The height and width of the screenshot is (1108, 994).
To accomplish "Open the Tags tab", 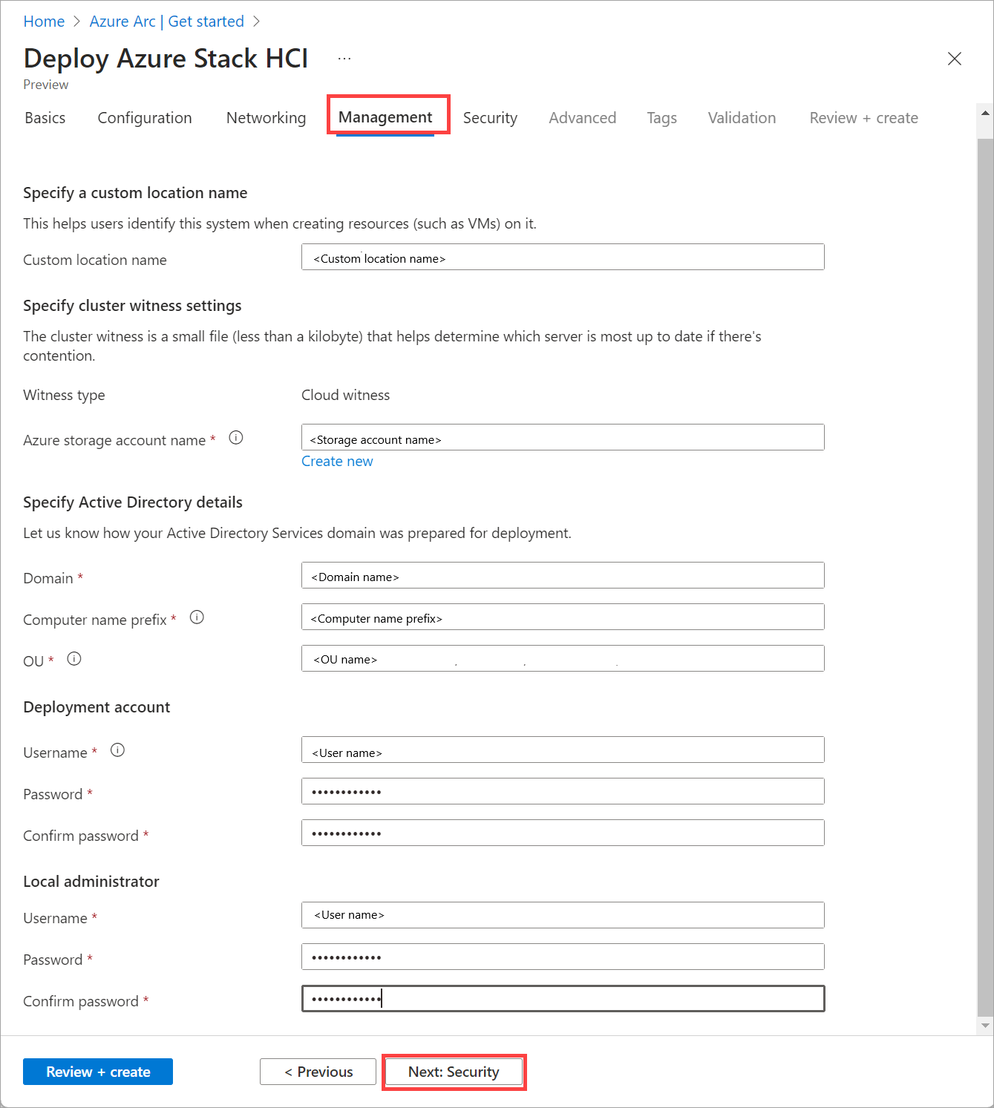I will [661, 118].
